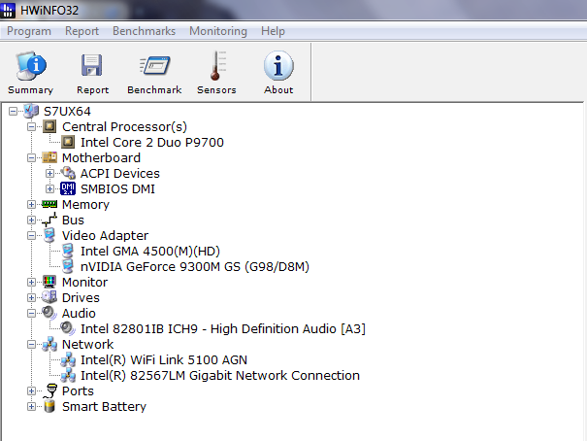Click the Monitor color-bars icon
The image size is (587, 441).
49,282
